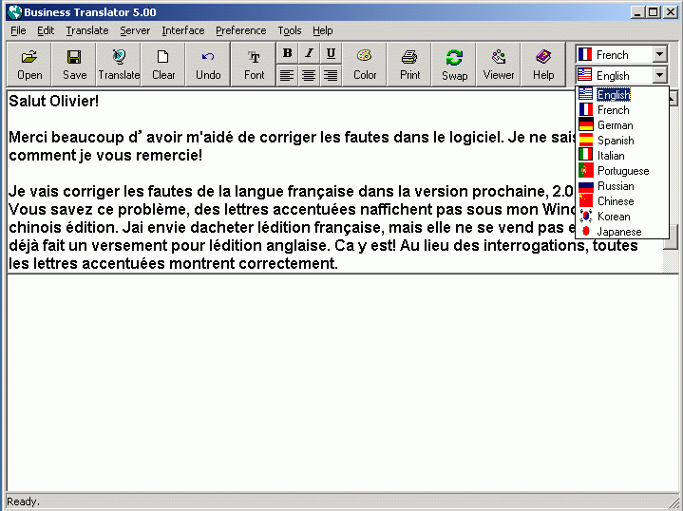
Task: Expand the French source language dropdown
Action: [x=659, y=54]
